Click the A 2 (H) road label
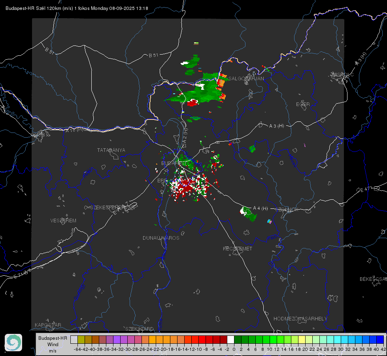 [x=185, y=136]
